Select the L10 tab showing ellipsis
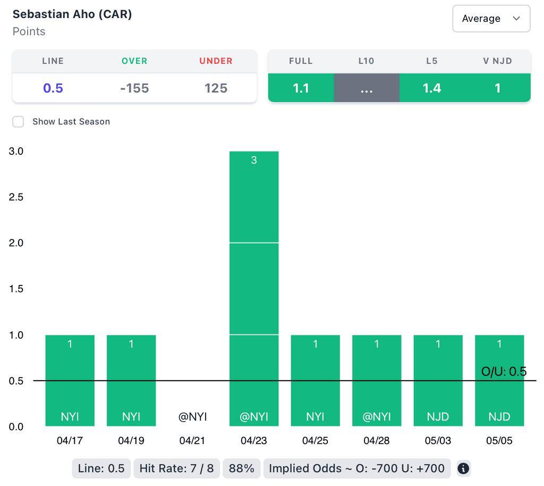 [x=367, y=88]
